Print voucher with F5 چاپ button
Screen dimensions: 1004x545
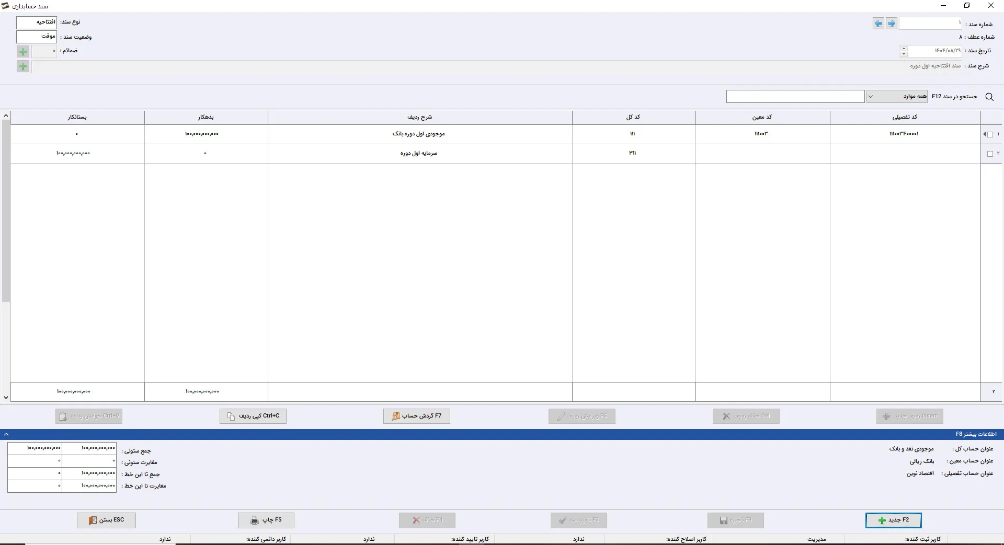pos(266,520)
